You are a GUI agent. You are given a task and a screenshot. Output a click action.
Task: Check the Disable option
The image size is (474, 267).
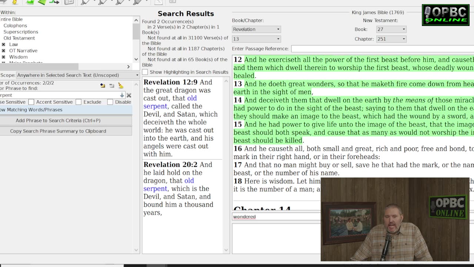point(110,102)
